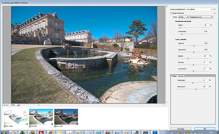This screenshot has height=134, width=219.
Task: Click the Radio slider handle
Action: 180,28
